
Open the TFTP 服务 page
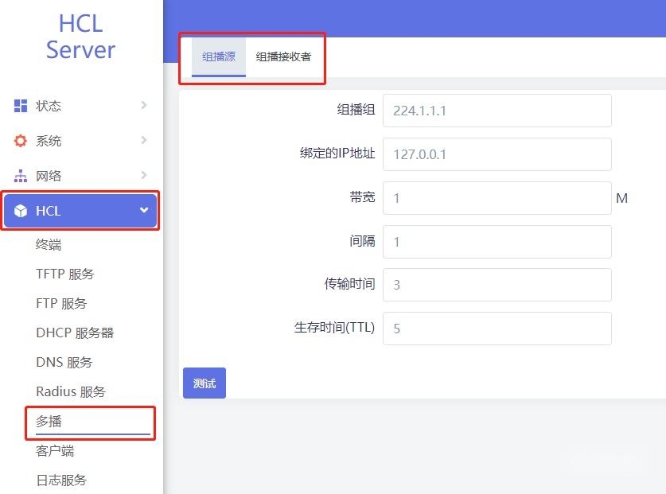coord(64,274)
